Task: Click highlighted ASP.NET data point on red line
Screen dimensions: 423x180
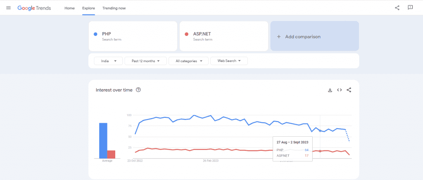Action: [320, 151]
